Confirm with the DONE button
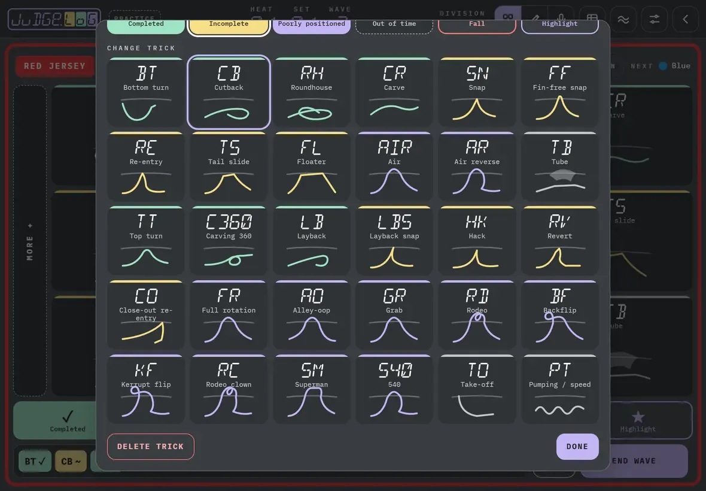The width and height of the screenshot is (706, 491). (x=577, y=447)
